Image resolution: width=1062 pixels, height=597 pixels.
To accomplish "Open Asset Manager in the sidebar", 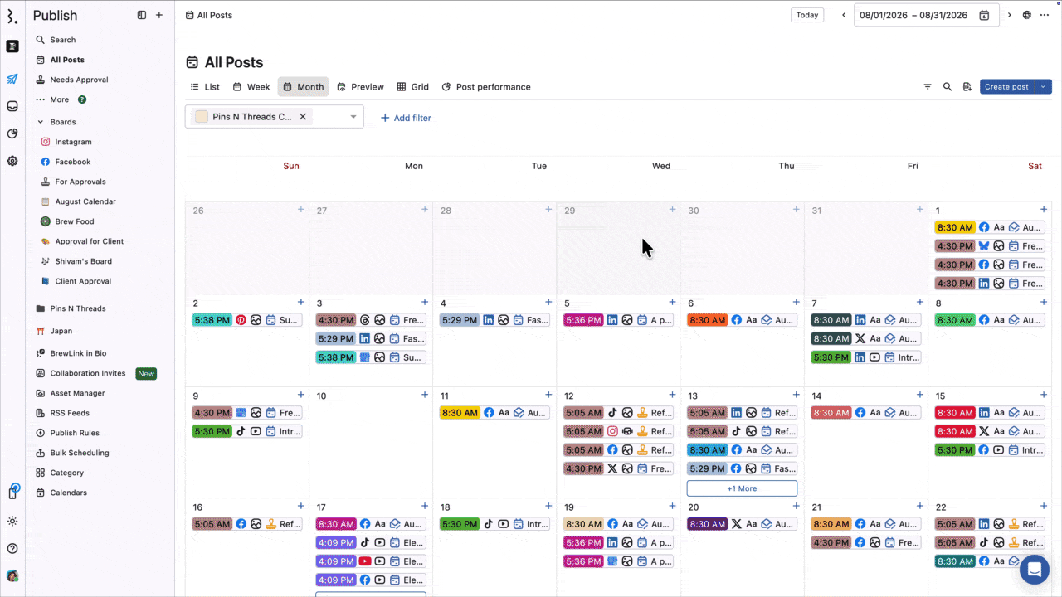I will point(77,393).
